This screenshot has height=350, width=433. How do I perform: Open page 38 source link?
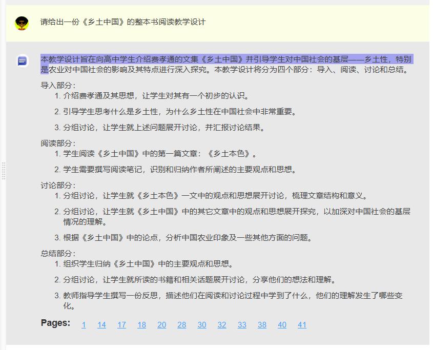point(262,325)
